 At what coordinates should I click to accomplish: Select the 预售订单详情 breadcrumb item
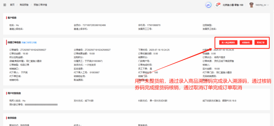click(40, 5)
